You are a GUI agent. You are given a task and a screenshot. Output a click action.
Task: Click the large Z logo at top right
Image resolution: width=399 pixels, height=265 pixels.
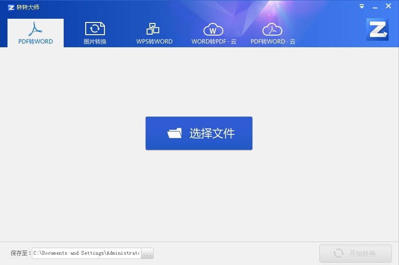pos(377,29)
